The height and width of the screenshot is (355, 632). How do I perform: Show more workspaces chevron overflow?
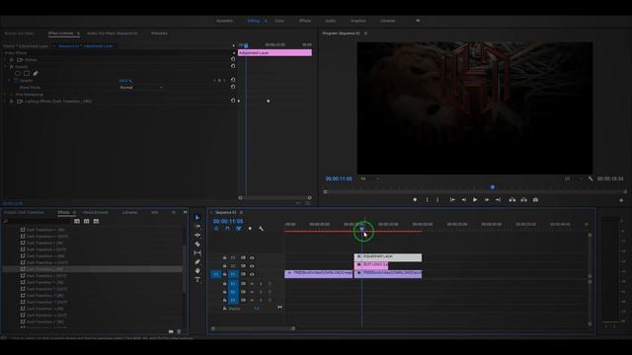pyautogui.click(x=418, y=21)
